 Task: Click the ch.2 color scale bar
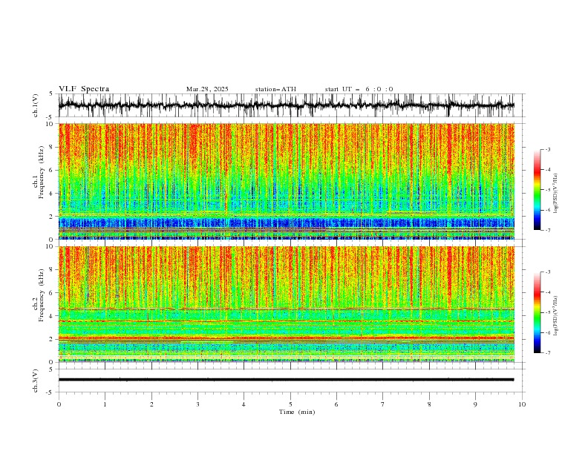pos(537,312)
